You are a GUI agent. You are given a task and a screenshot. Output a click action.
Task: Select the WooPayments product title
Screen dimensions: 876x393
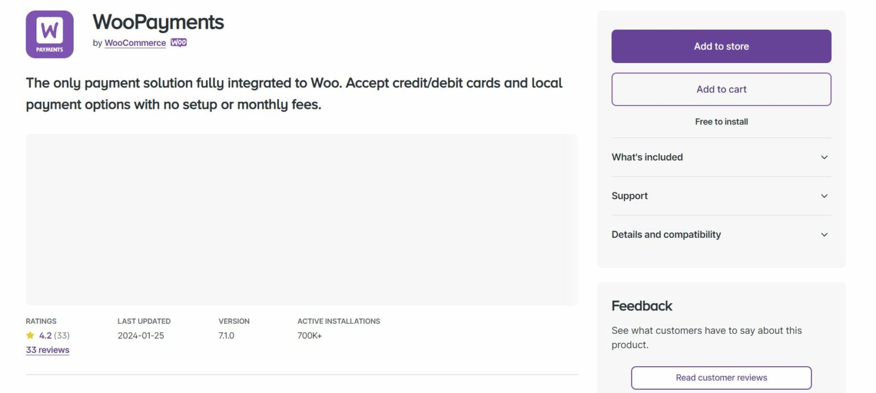[x=158, y=22]
